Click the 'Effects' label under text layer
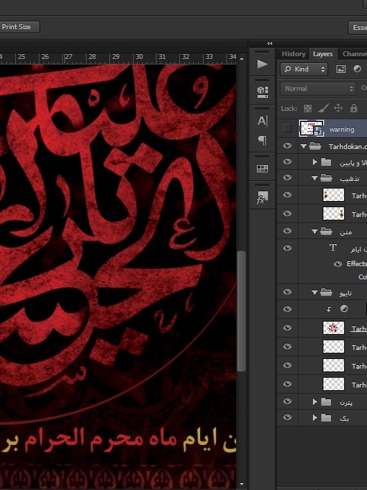This screenshot has height=490, width=367. tap(357, 264)
